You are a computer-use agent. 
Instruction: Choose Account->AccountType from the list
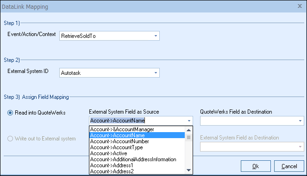tap(137, 147)
